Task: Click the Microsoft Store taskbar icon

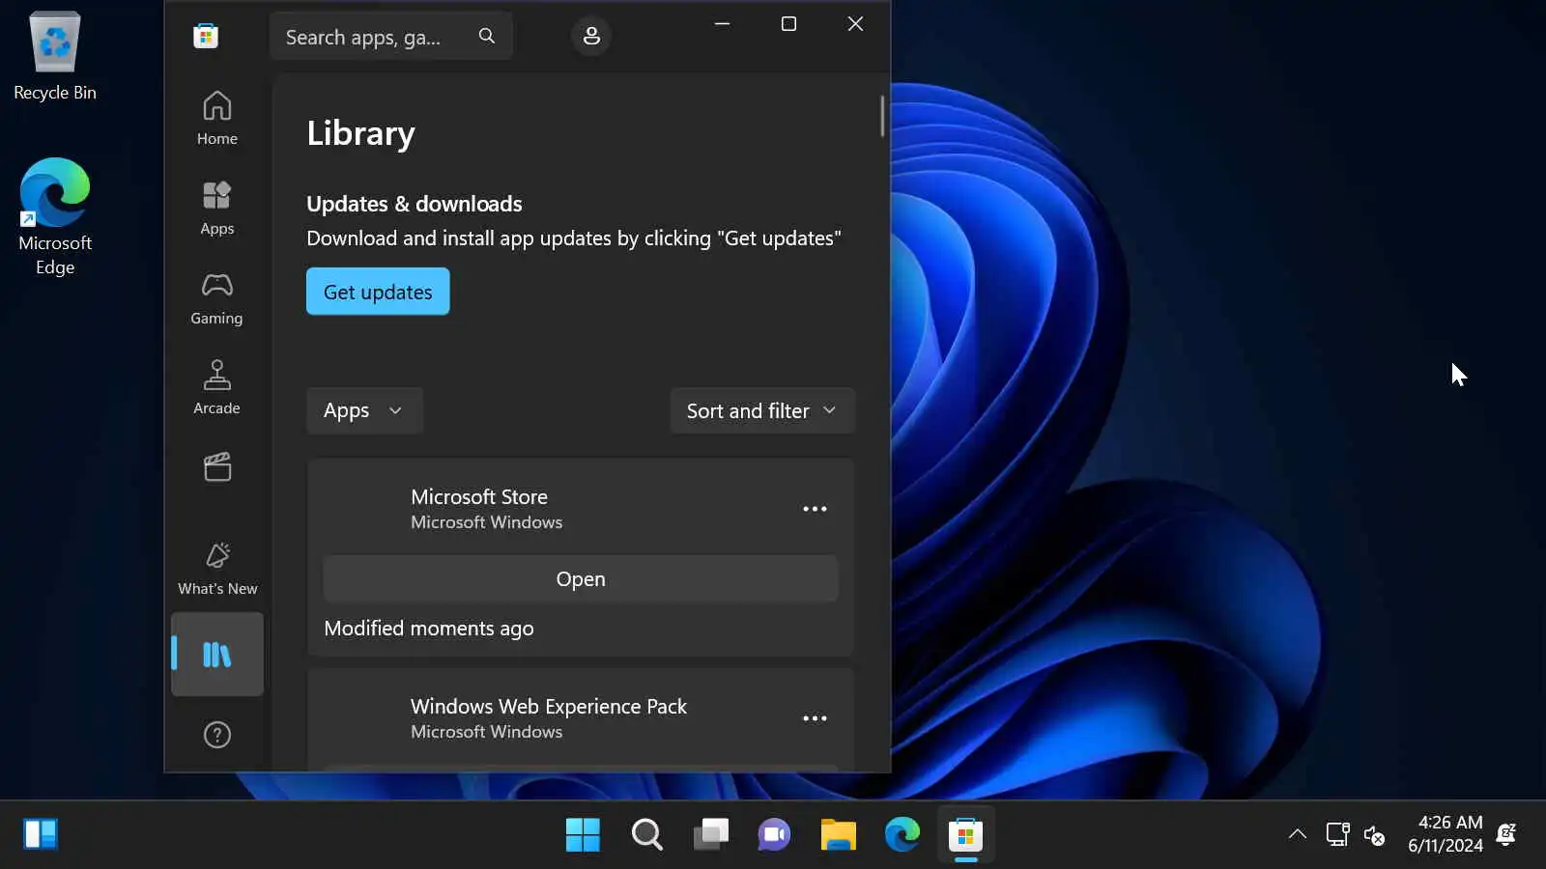Action: pyautogui.click(x=965, y=834)
